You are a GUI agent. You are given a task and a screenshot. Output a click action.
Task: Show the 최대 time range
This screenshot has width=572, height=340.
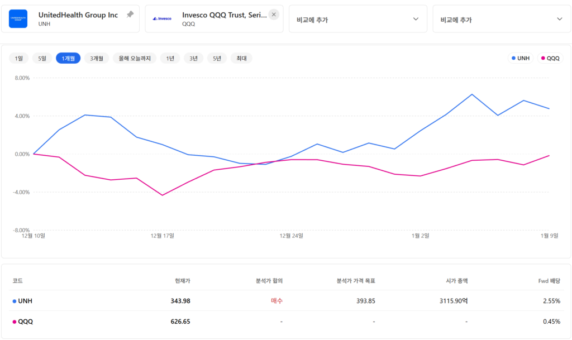coord(241,58)
